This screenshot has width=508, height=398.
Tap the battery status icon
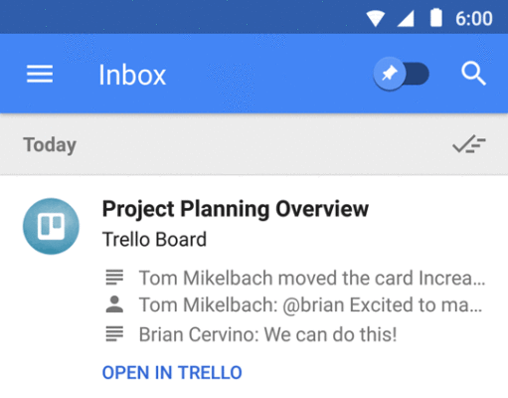435,18
